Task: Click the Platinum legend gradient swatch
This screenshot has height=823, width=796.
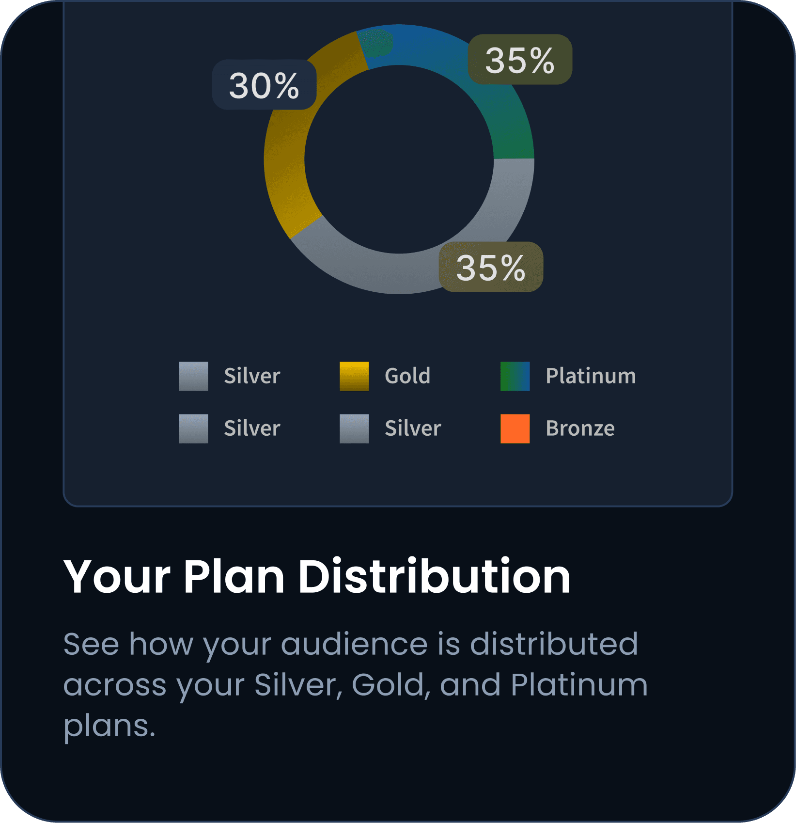Action: (515, 376)
